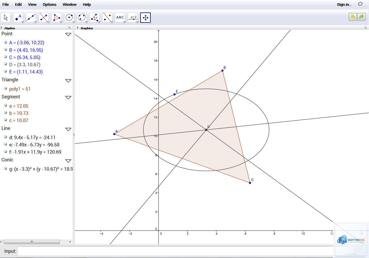The width and height of the screenshot is (369, 258).
Task: Collapse the Segment category
Action: (x=68, y=97)
